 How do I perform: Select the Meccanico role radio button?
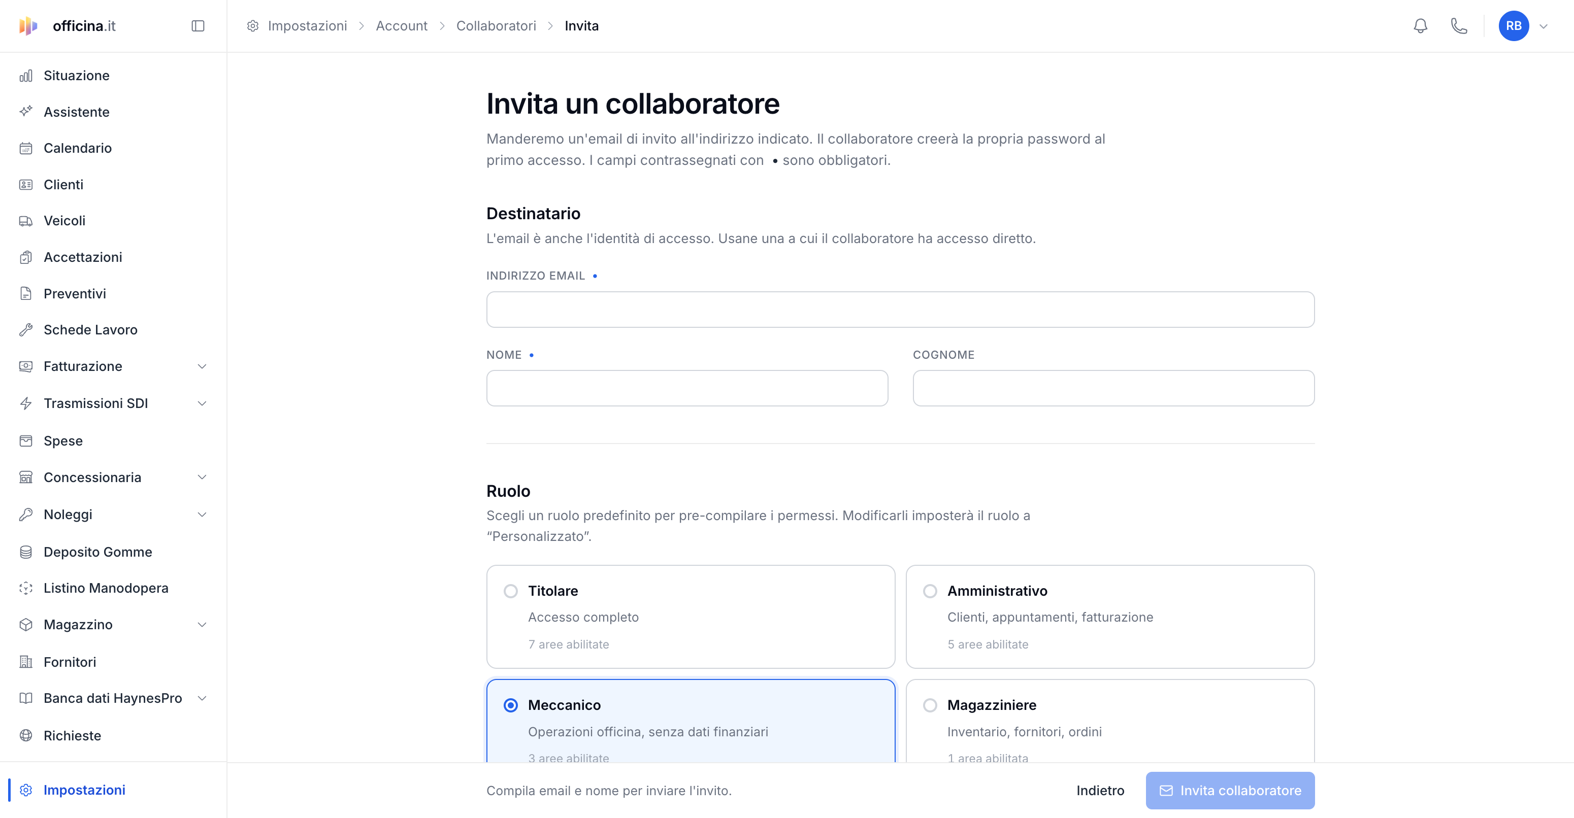point(511,705)
